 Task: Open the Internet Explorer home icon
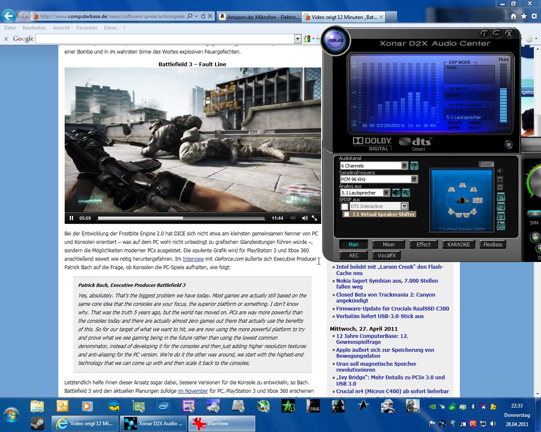[x=513, y=16]
